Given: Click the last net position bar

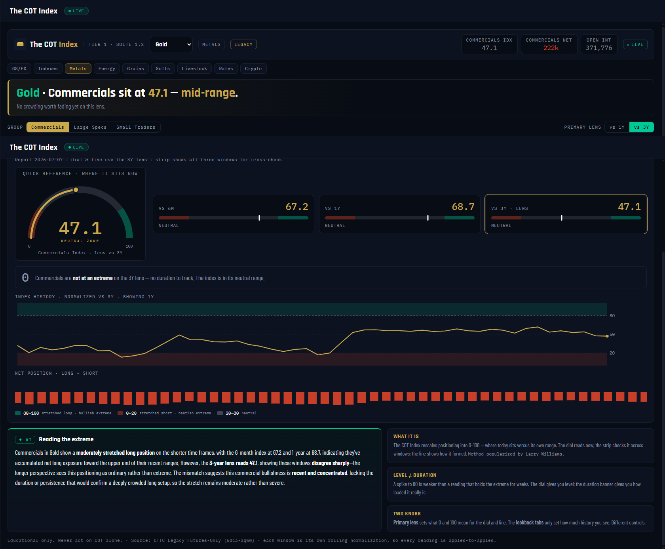Looking at the screenshot, I should tap(644, 397).
